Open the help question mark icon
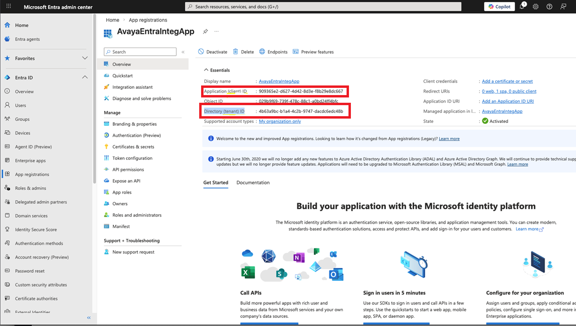The width and height of the screenshot is (576, 326). (x=549, y=7)
